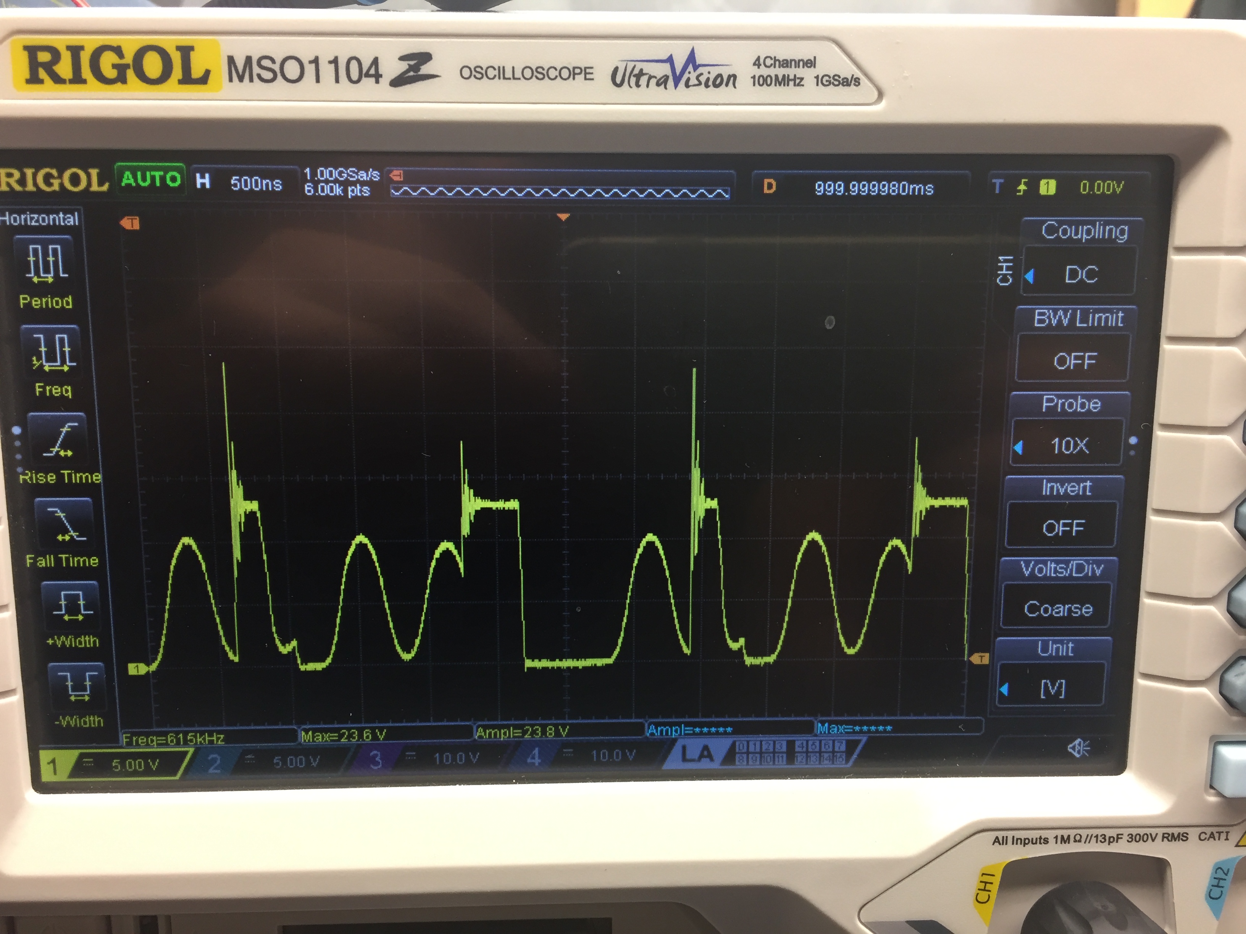Click the trigger source channel 1 badge
The width and height of the screenshot is (1246, 934).
pyautogui.click(x=1048, y=187)
